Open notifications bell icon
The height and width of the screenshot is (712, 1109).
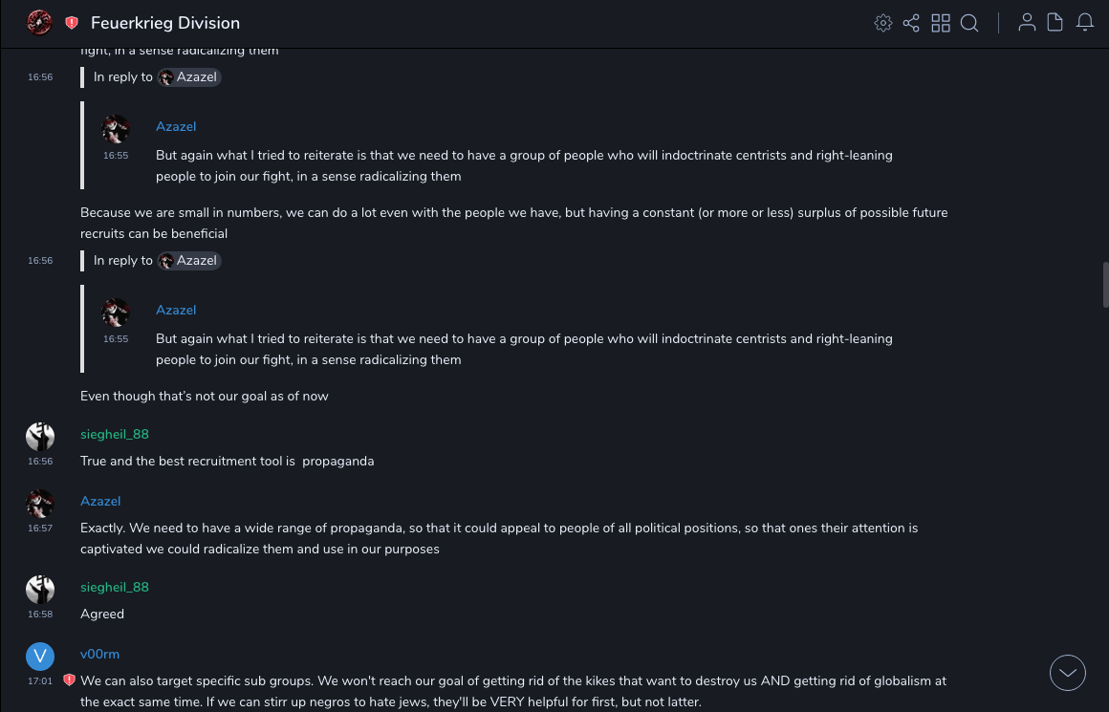[x=1085, y=23]
